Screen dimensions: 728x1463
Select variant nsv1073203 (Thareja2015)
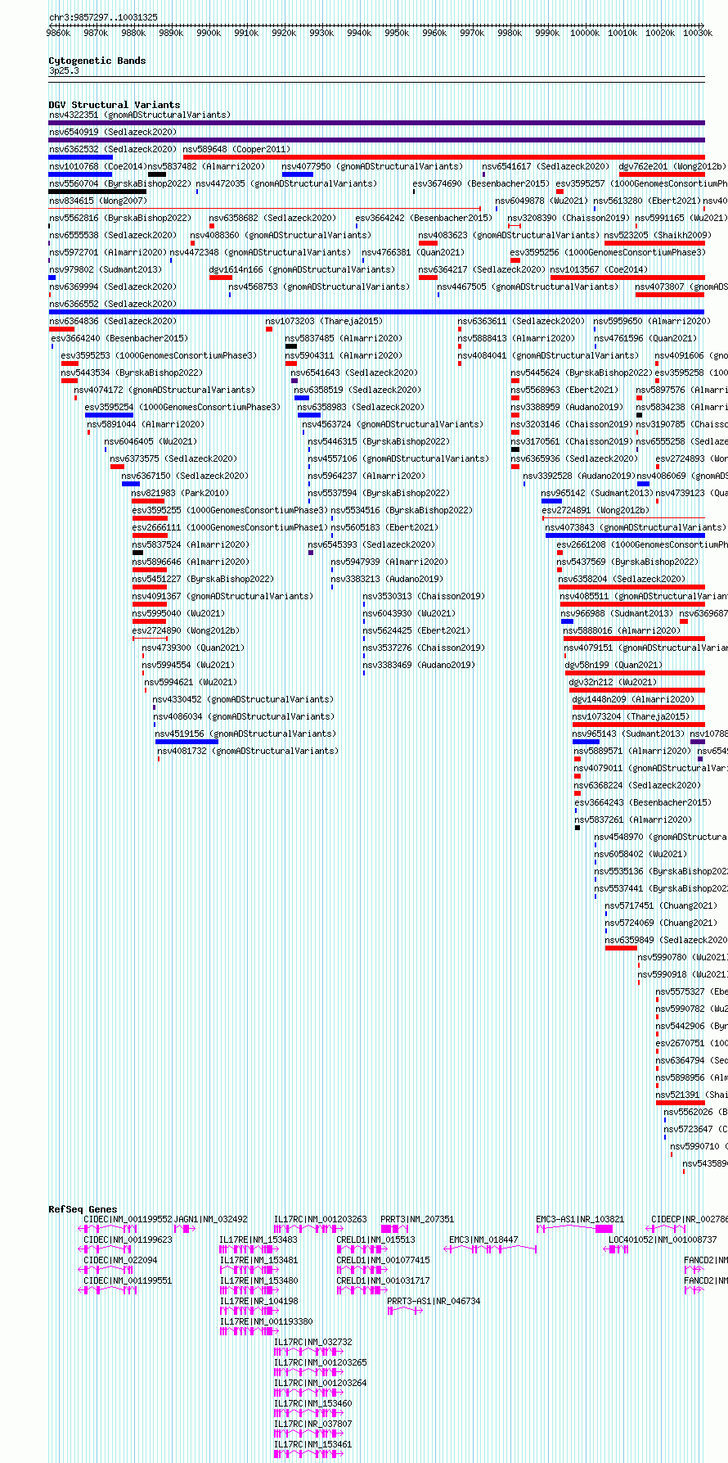324,321
